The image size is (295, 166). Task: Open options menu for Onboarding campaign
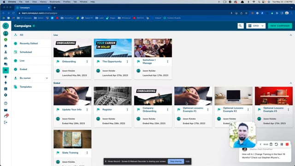pos(87,61)
